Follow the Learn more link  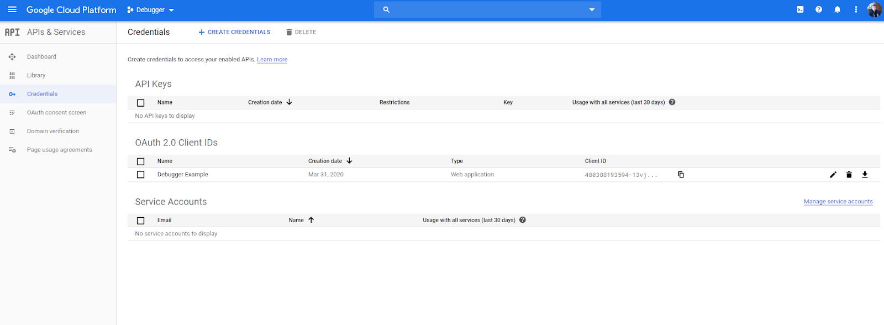pos(272,60)
